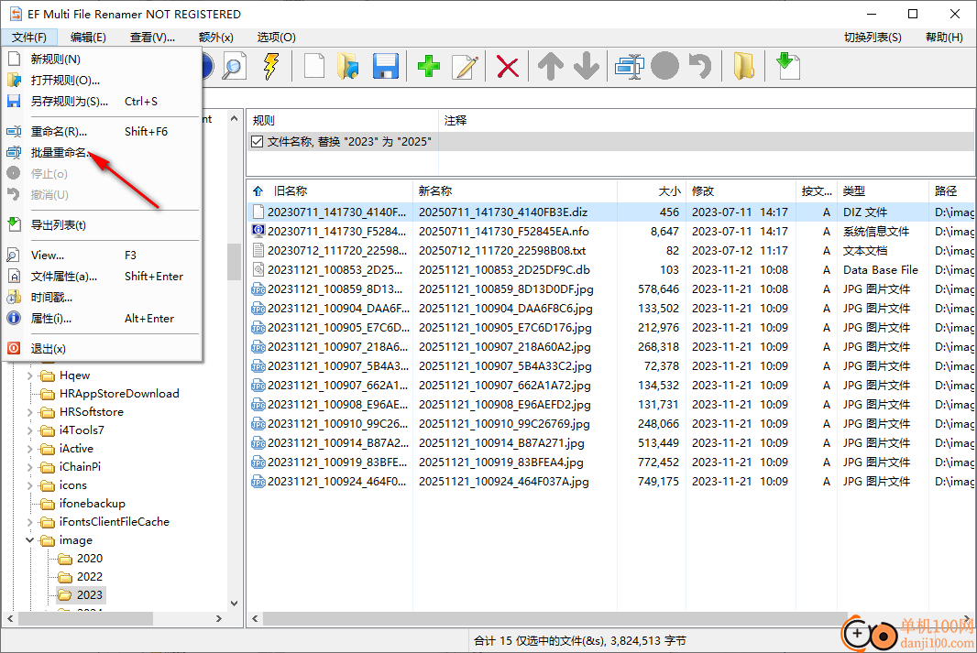977x653 pixels.
Task: Click the database icon of 20231121_100853_2D25 row
Action: pyautogui.click(x=258, y=269)
